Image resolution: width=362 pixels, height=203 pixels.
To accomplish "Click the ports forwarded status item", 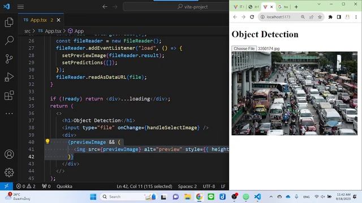I will click(x=46, y=186).
